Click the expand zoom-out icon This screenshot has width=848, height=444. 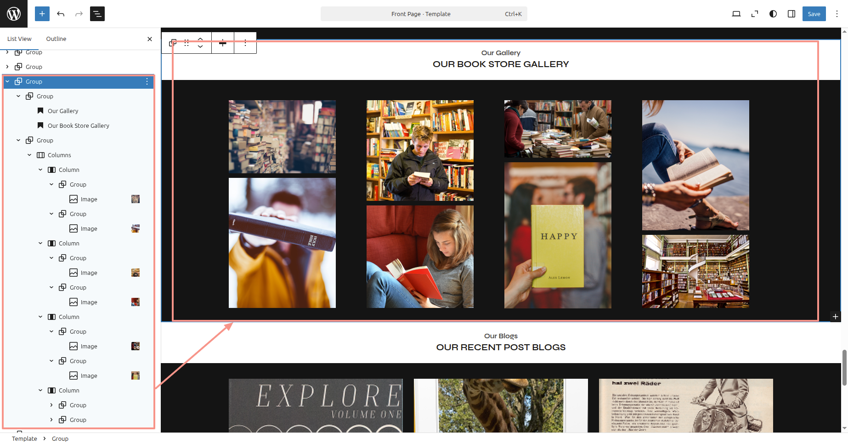[755, 14]
